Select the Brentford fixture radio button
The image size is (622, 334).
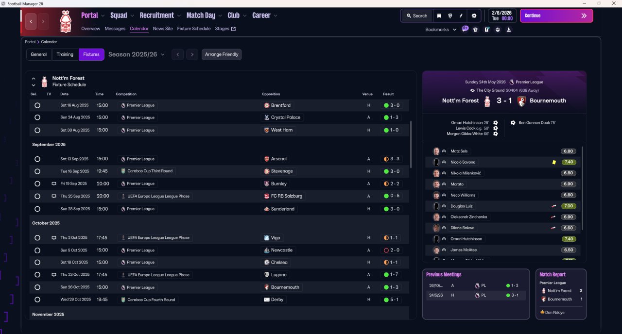click(x=37, y=105)
